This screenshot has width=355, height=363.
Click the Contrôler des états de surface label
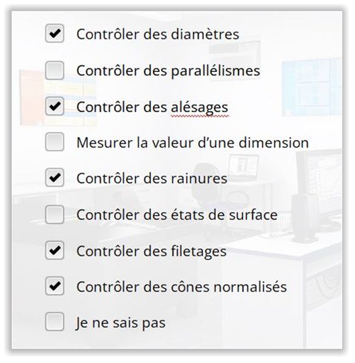point(177,215)
